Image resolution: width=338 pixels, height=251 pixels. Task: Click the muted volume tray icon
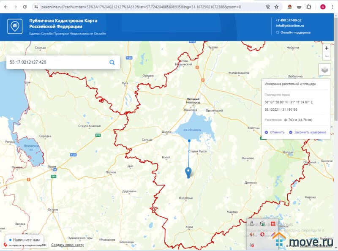[x=251, y=235]
